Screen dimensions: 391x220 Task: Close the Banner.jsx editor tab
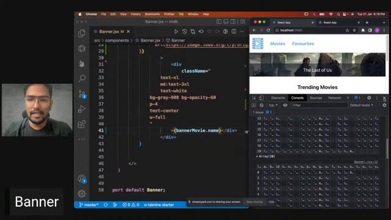pyautogui.click(x=128, y=31)
